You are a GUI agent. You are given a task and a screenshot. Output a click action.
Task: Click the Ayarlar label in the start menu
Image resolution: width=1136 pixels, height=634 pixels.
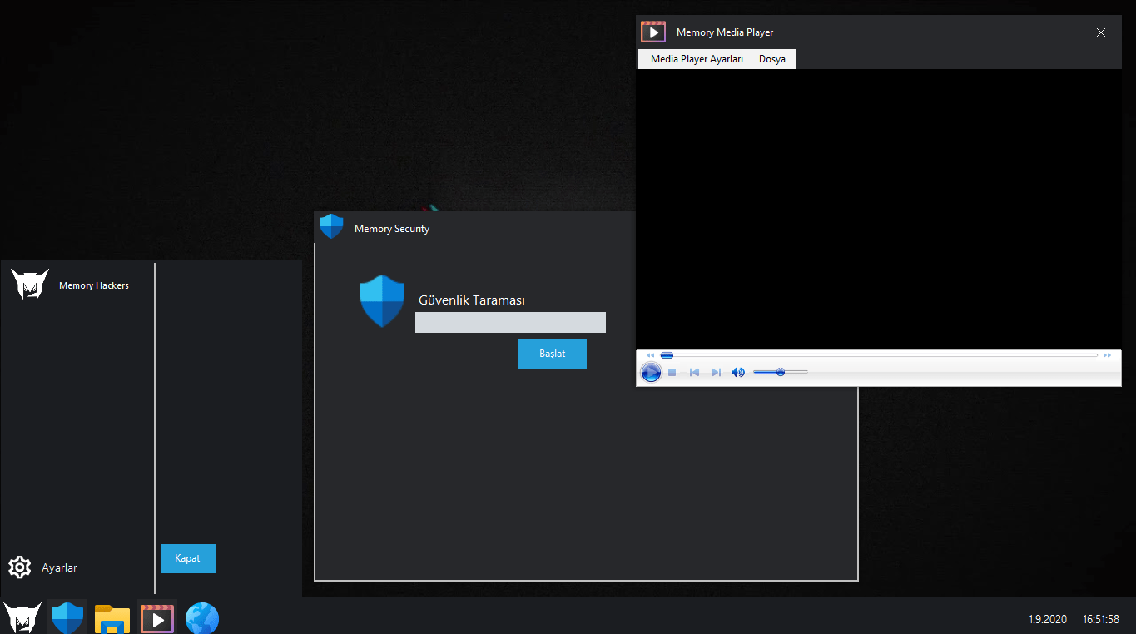click(x=60, y=567)
